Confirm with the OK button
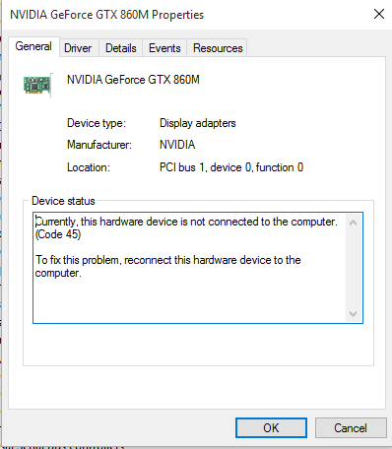392x449 pixels. (271, 428)
